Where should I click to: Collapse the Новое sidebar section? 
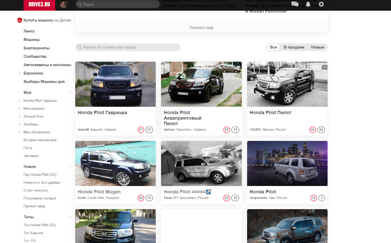[70, 166]
